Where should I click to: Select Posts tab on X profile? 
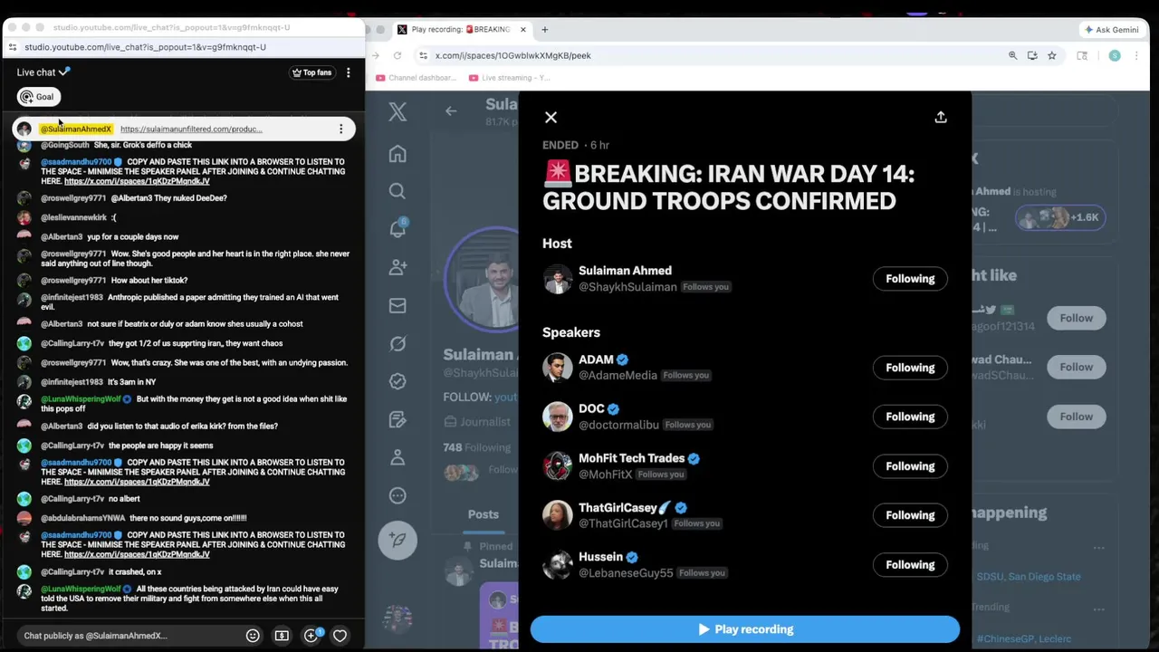pos(483,514)
